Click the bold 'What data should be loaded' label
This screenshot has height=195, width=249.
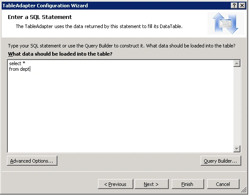(60, 54)
